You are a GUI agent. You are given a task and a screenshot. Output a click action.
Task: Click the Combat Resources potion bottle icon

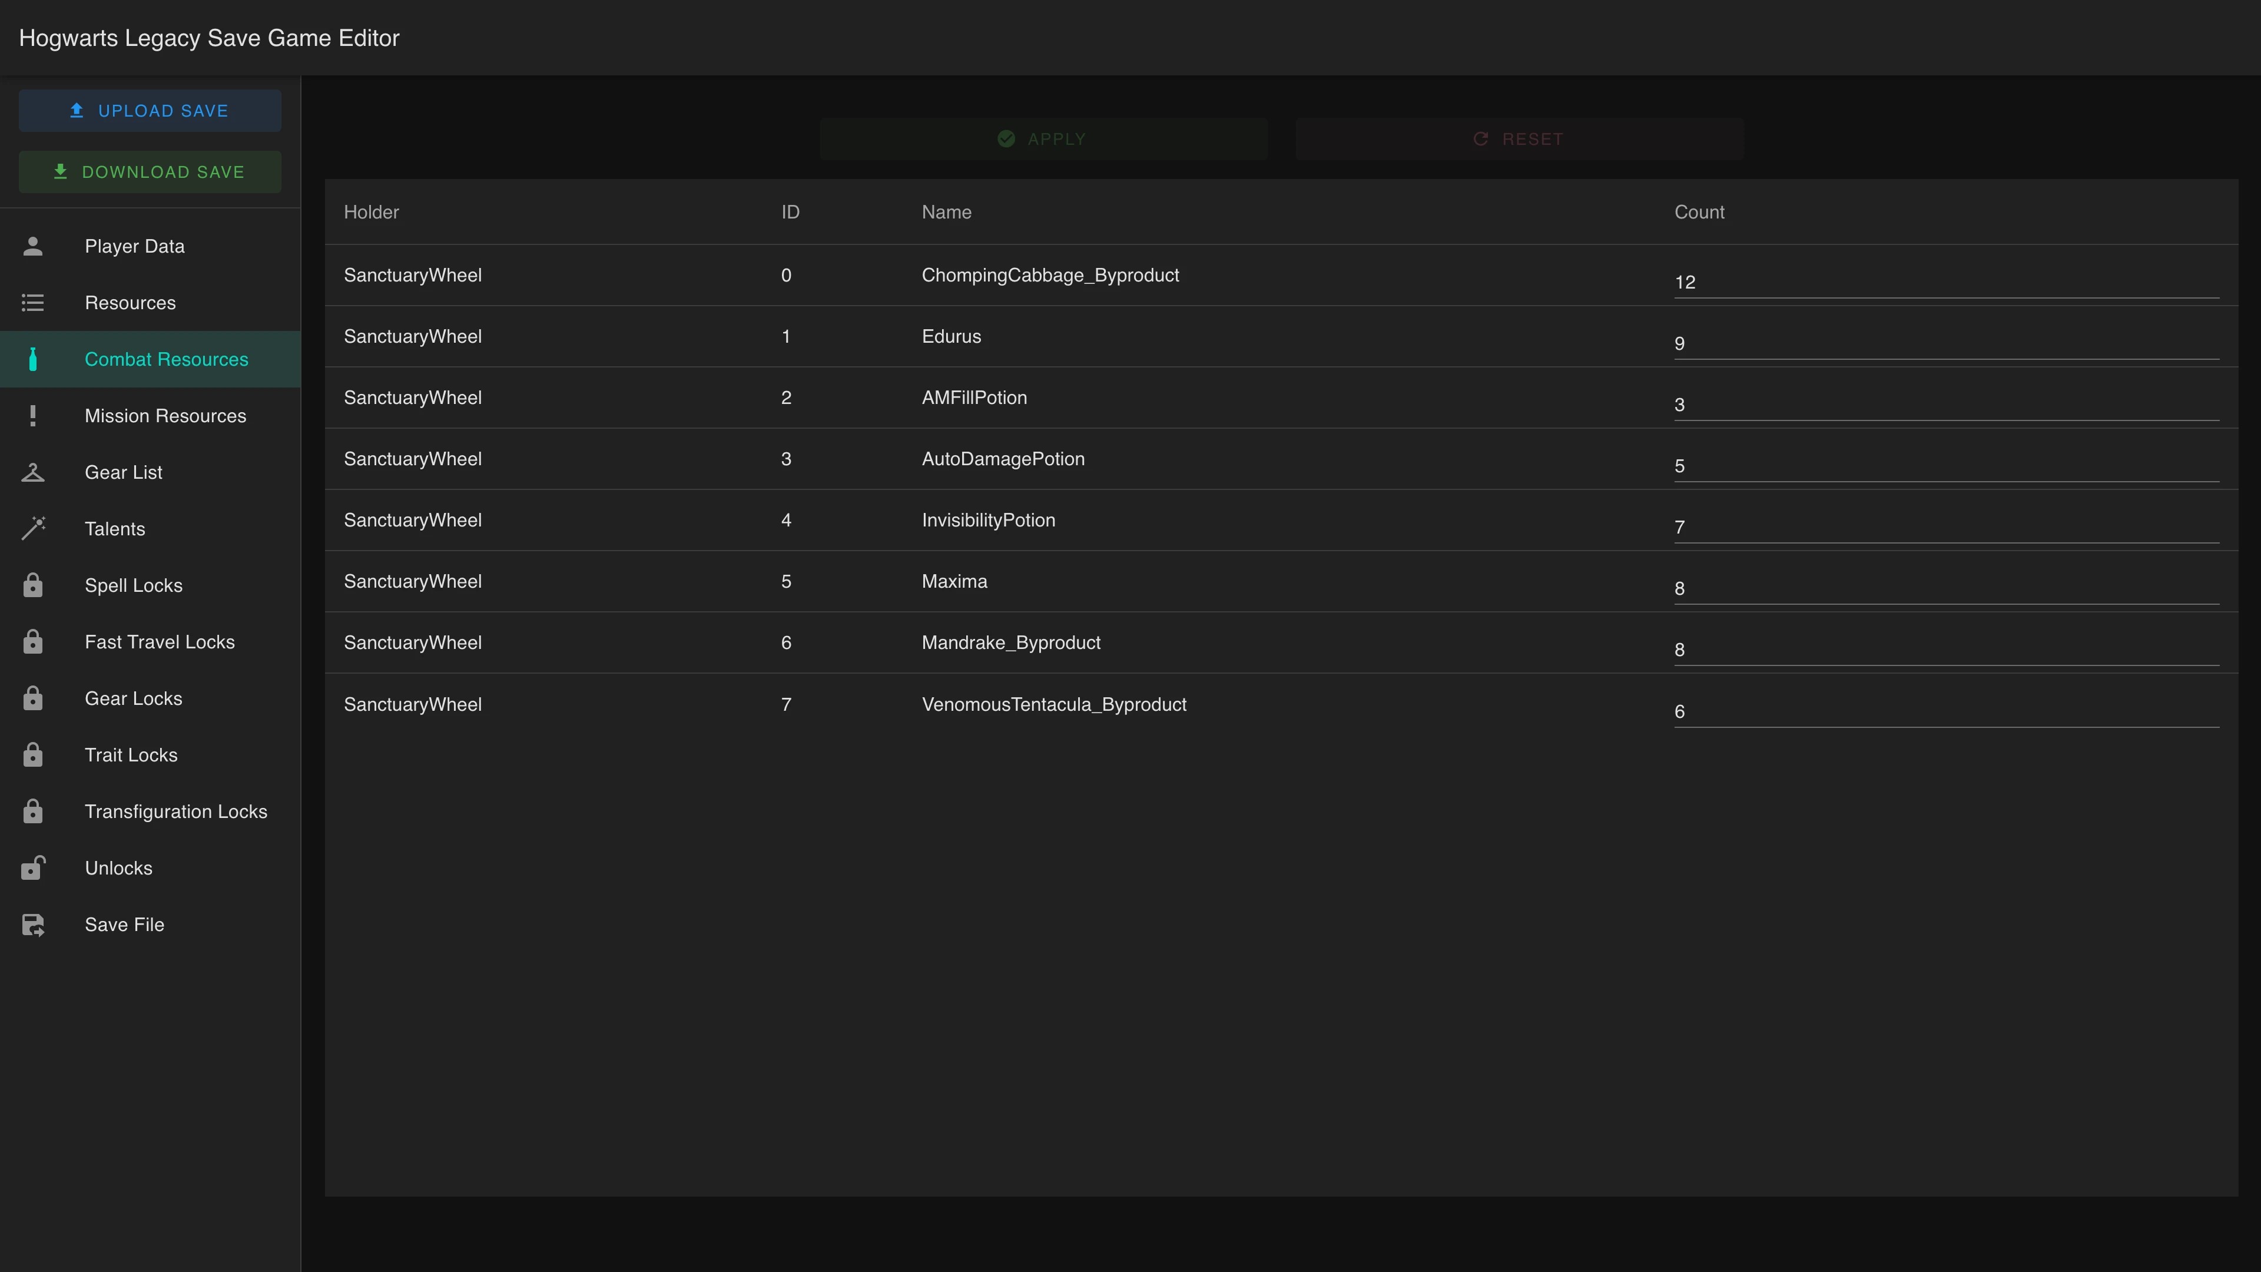pos(32,359)
